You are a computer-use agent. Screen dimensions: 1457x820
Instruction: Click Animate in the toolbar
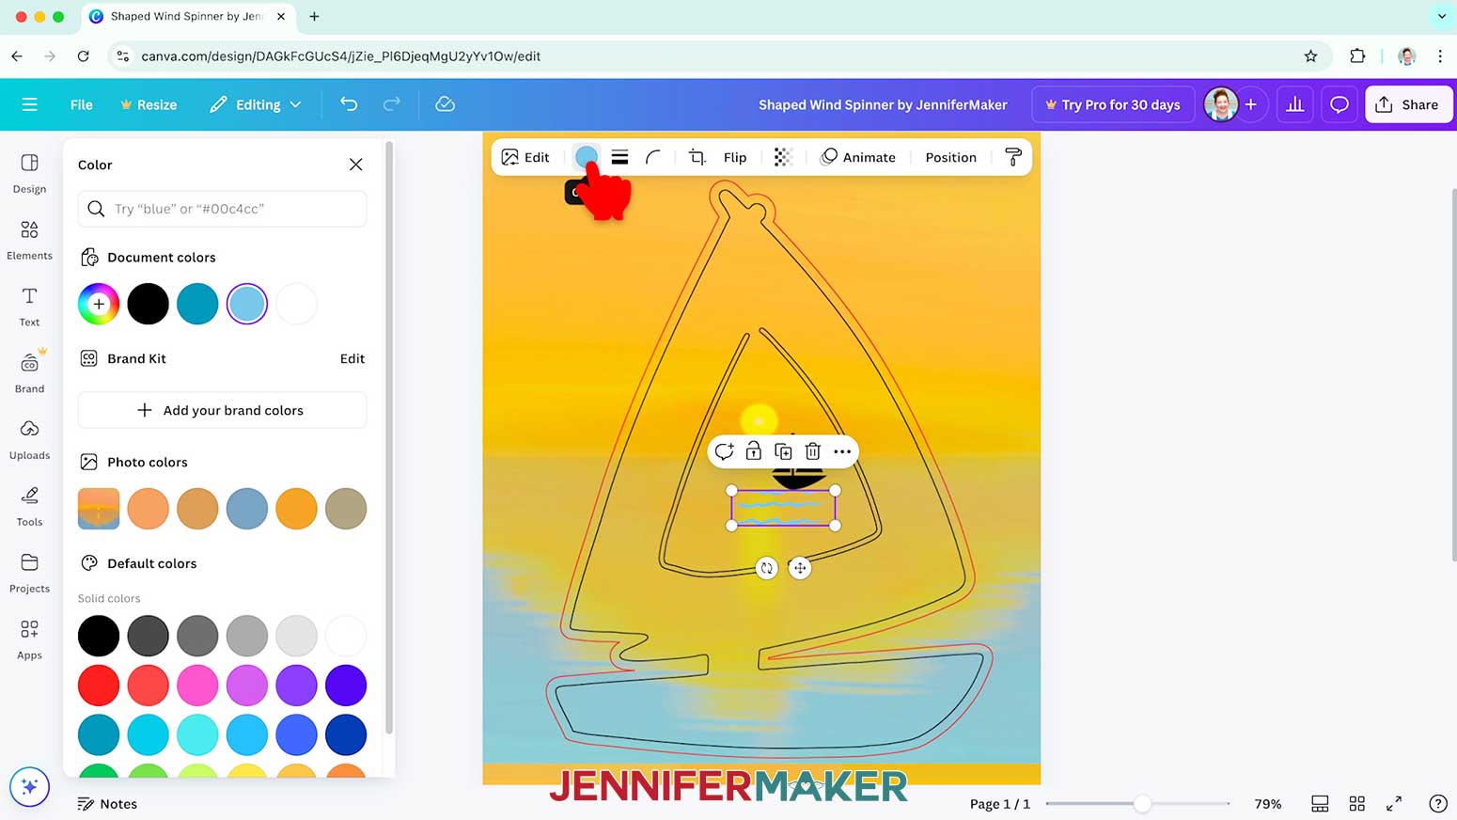[x=858, y=157]
